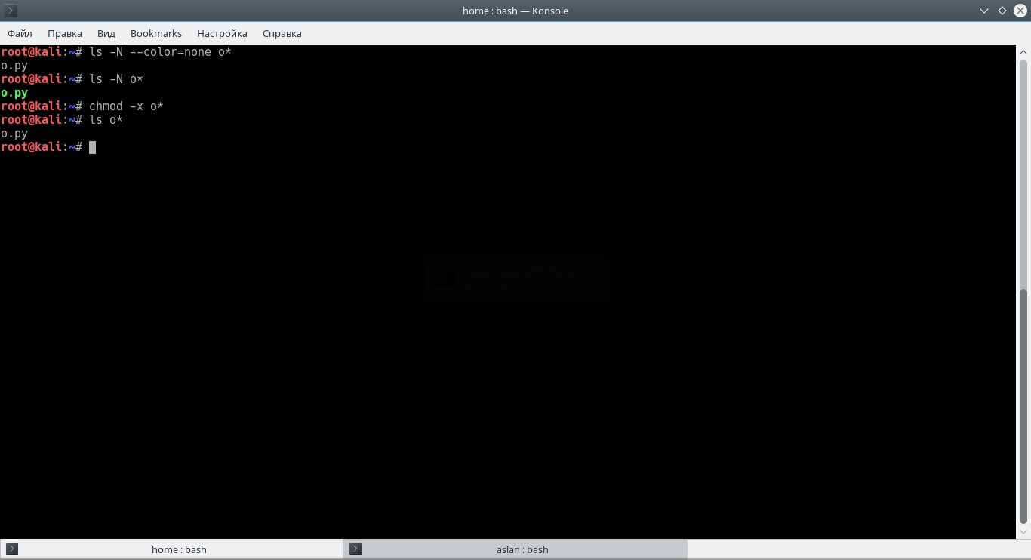Viewport: 1031px width, 560px height.
Task: Open the Файл menu
Action: point(20,33)
